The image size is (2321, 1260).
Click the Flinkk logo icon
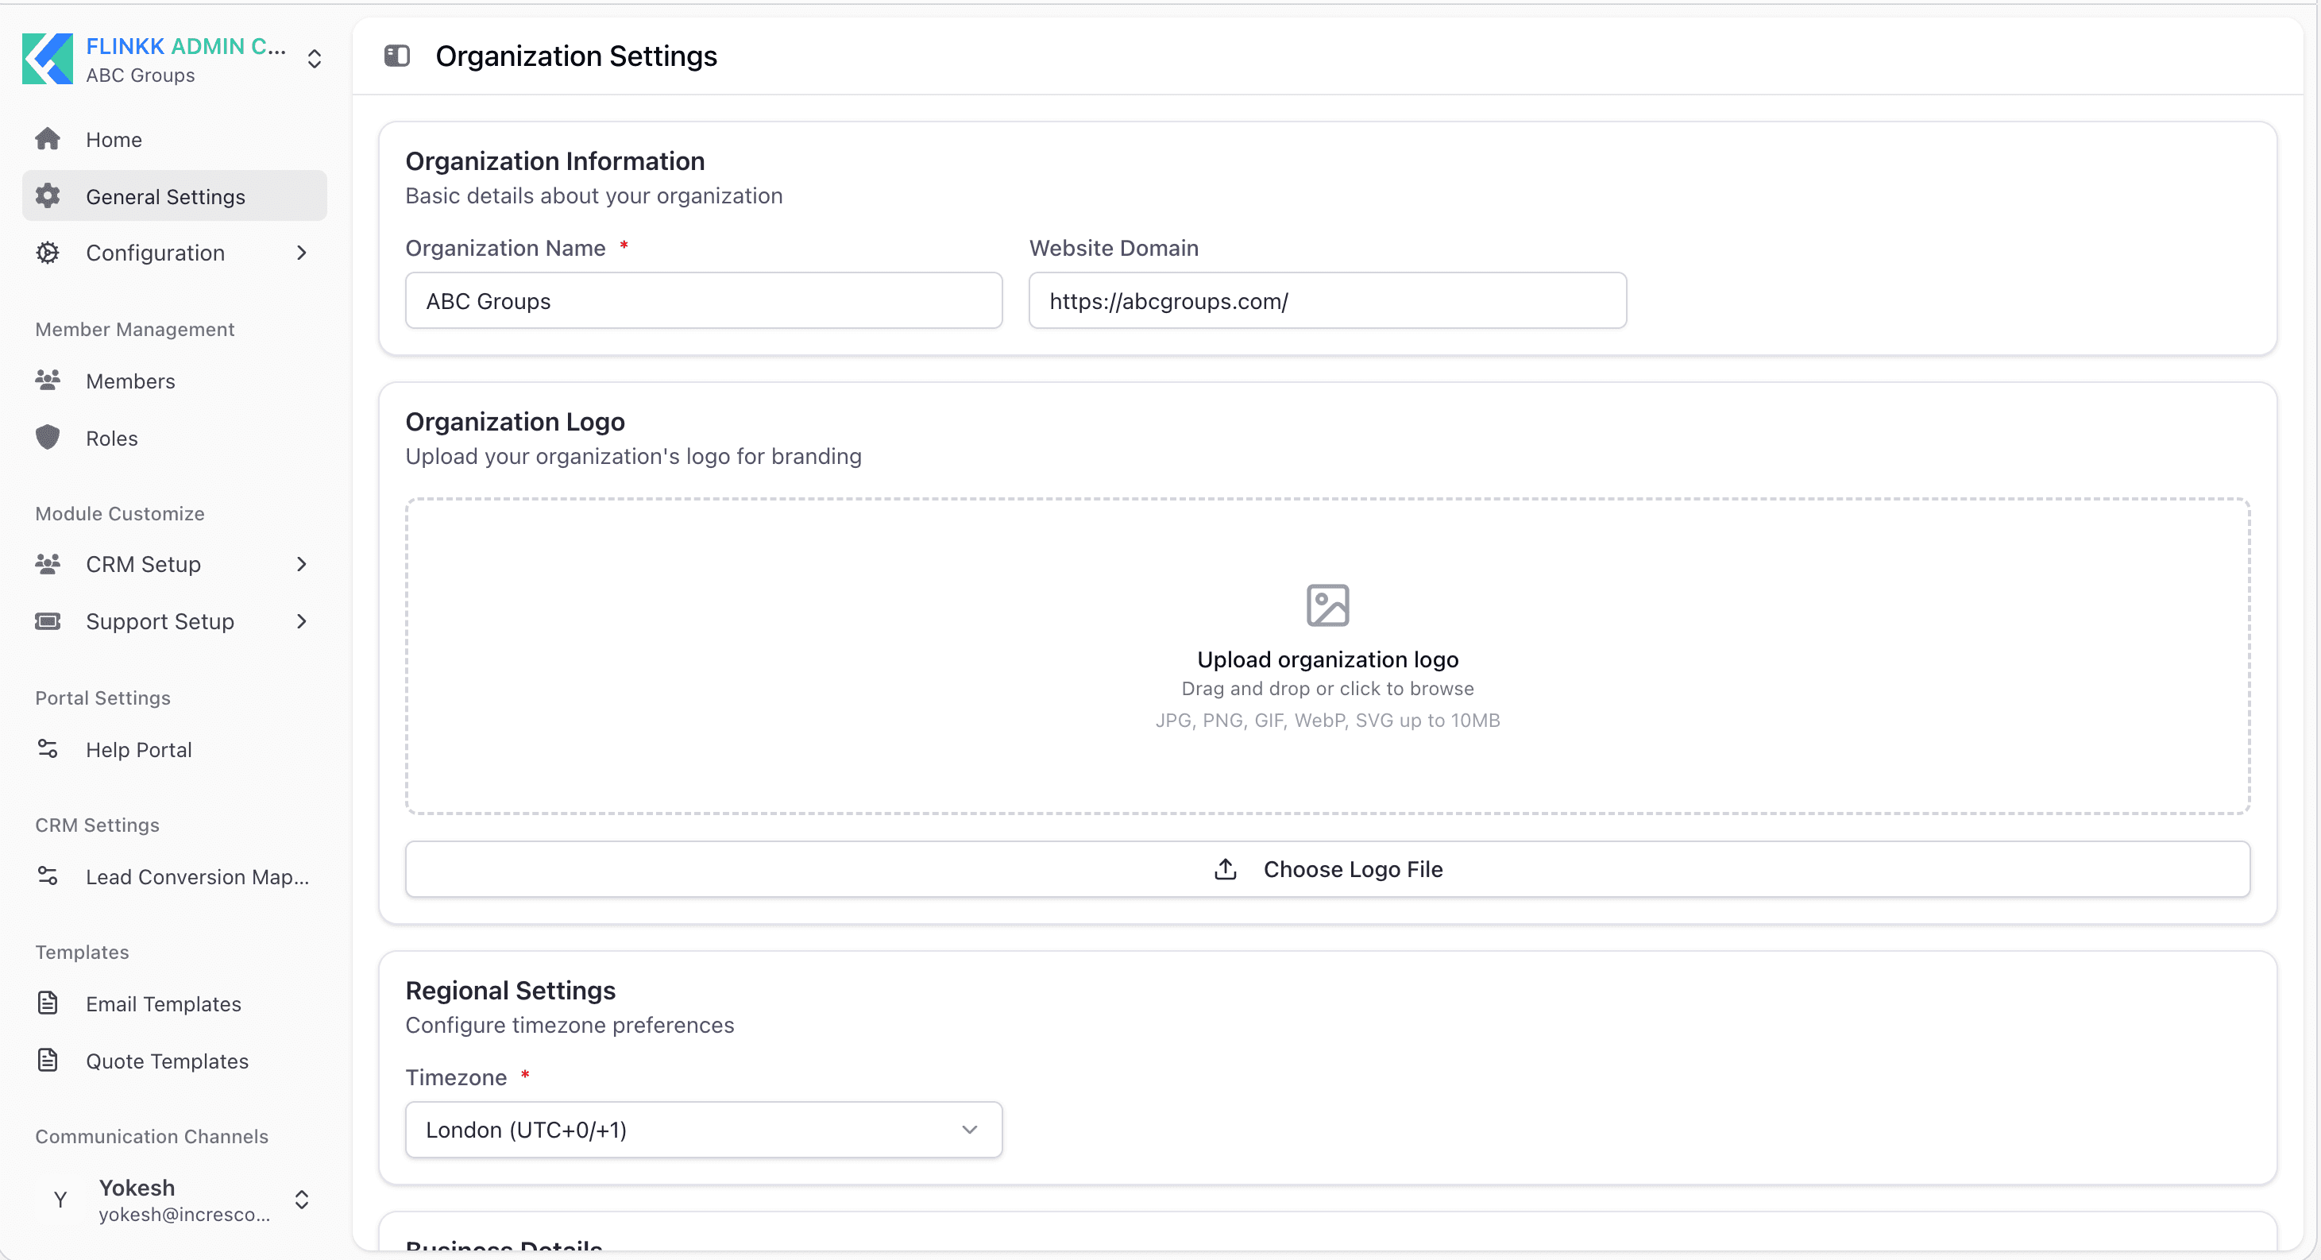click(47, 59)
